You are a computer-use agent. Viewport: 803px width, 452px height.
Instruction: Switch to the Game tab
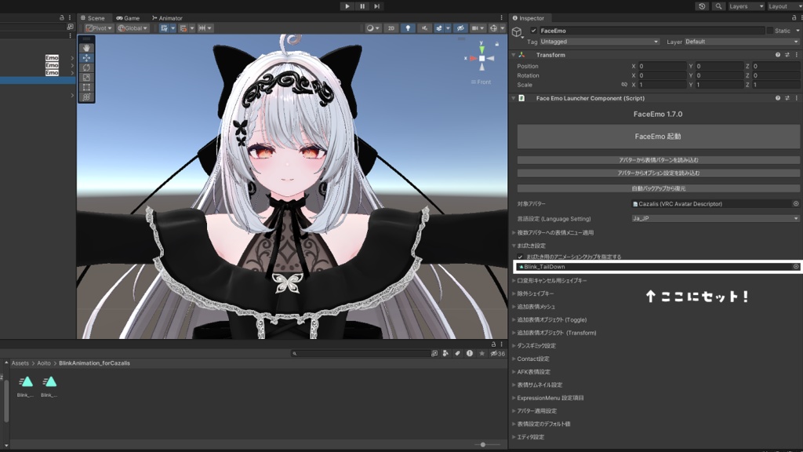[x=128, y=18]
